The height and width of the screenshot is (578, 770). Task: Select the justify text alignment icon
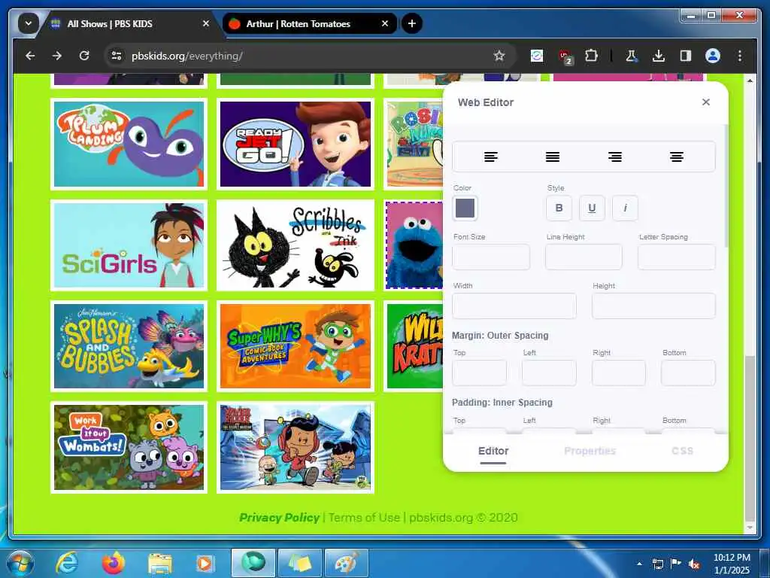[553, 157]
